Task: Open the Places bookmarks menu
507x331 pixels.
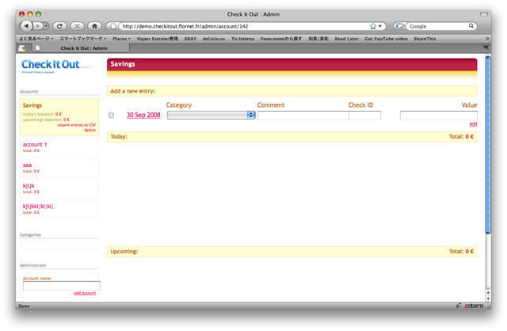Action: pos(121,39)
